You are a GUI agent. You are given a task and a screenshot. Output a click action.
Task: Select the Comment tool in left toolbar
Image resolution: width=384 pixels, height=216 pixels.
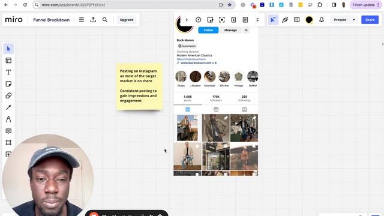coord(8,131)
